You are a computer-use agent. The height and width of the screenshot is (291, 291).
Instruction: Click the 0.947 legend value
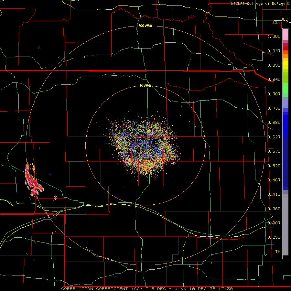click(x=274, y=51)
